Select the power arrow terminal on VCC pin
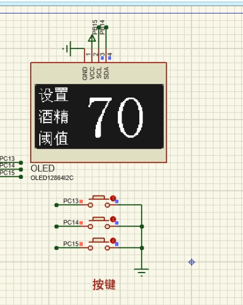Viewport: 243px width, 305px height. point(92,38)
